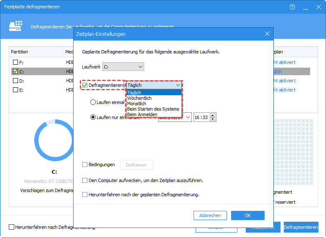Enable the Bedingungen checkbox
This screenshot has width=326, height=238.
[85, 165]
